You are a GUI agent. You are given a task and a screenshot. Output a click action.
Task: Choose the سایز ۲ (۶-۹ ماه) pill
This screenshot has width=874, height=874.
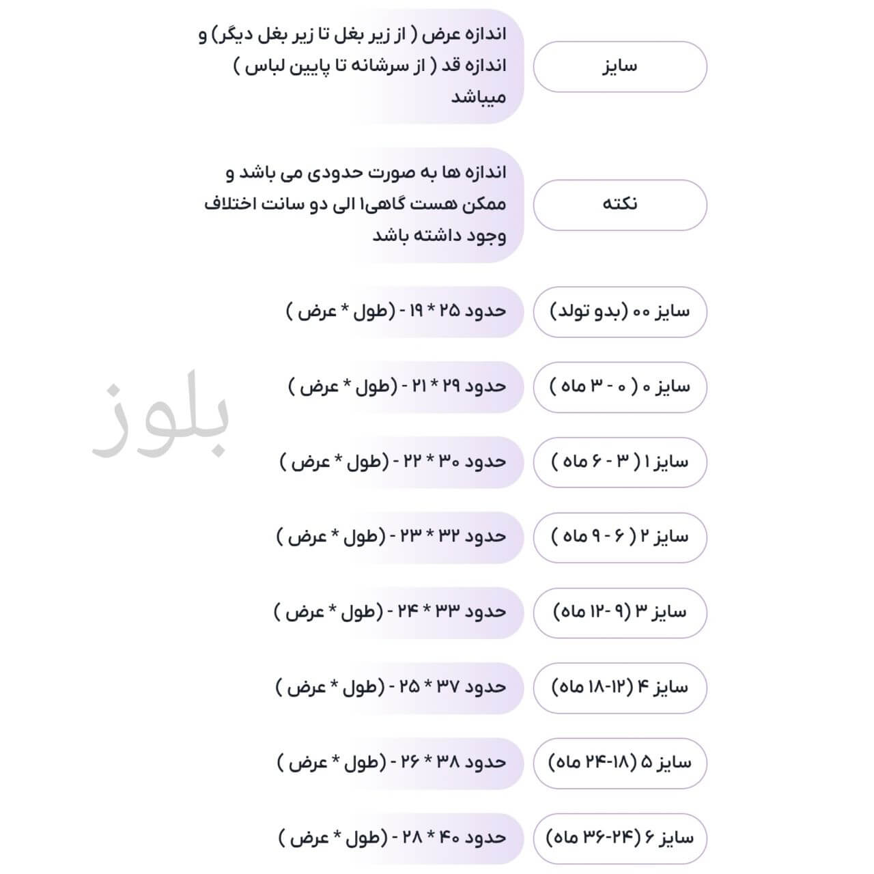click(619, 537)
